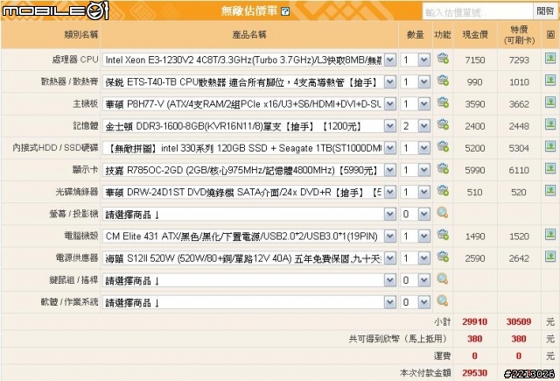Open the 螢幕/投影機 product dropdown

tap(249, 215)
